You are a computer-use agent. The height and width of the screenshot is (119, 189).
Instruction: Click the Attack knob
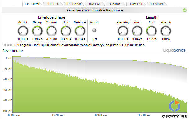pos(23,31)
